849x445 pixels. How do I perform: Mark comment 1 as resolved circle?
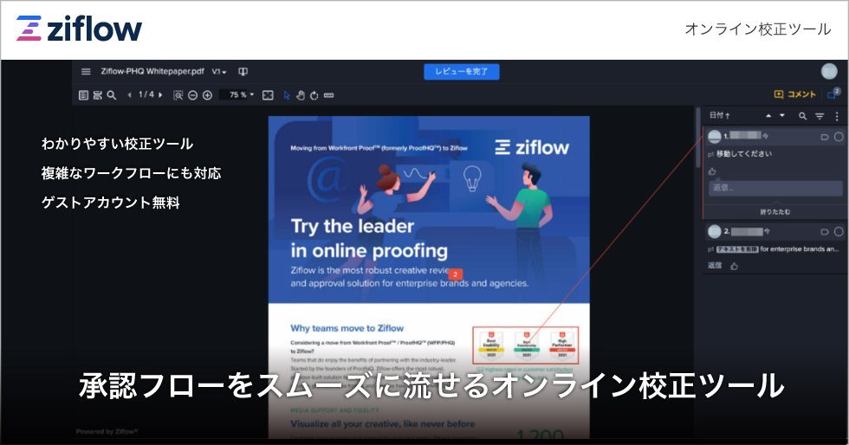[x=838, y=137]
